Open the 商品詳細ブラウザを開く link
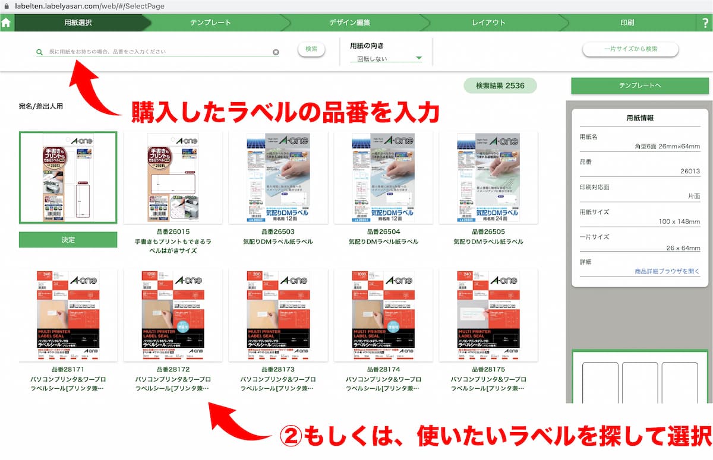This screenshot has width=713, height=460. click(x=667, y=271)
